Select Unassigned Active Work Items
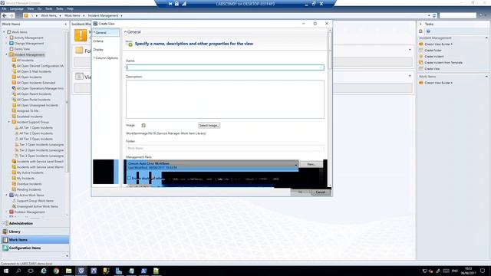The width and height of the screenshot is (491, 276). point(38,206)
